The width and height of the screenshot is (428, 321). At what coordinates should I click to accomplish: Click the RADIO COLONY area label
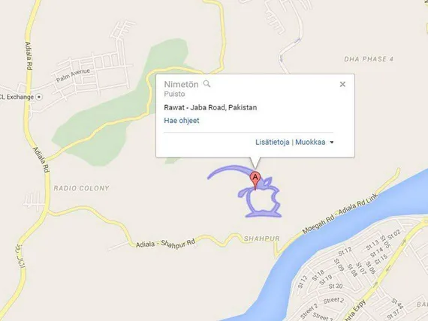(x=81, y=188)
